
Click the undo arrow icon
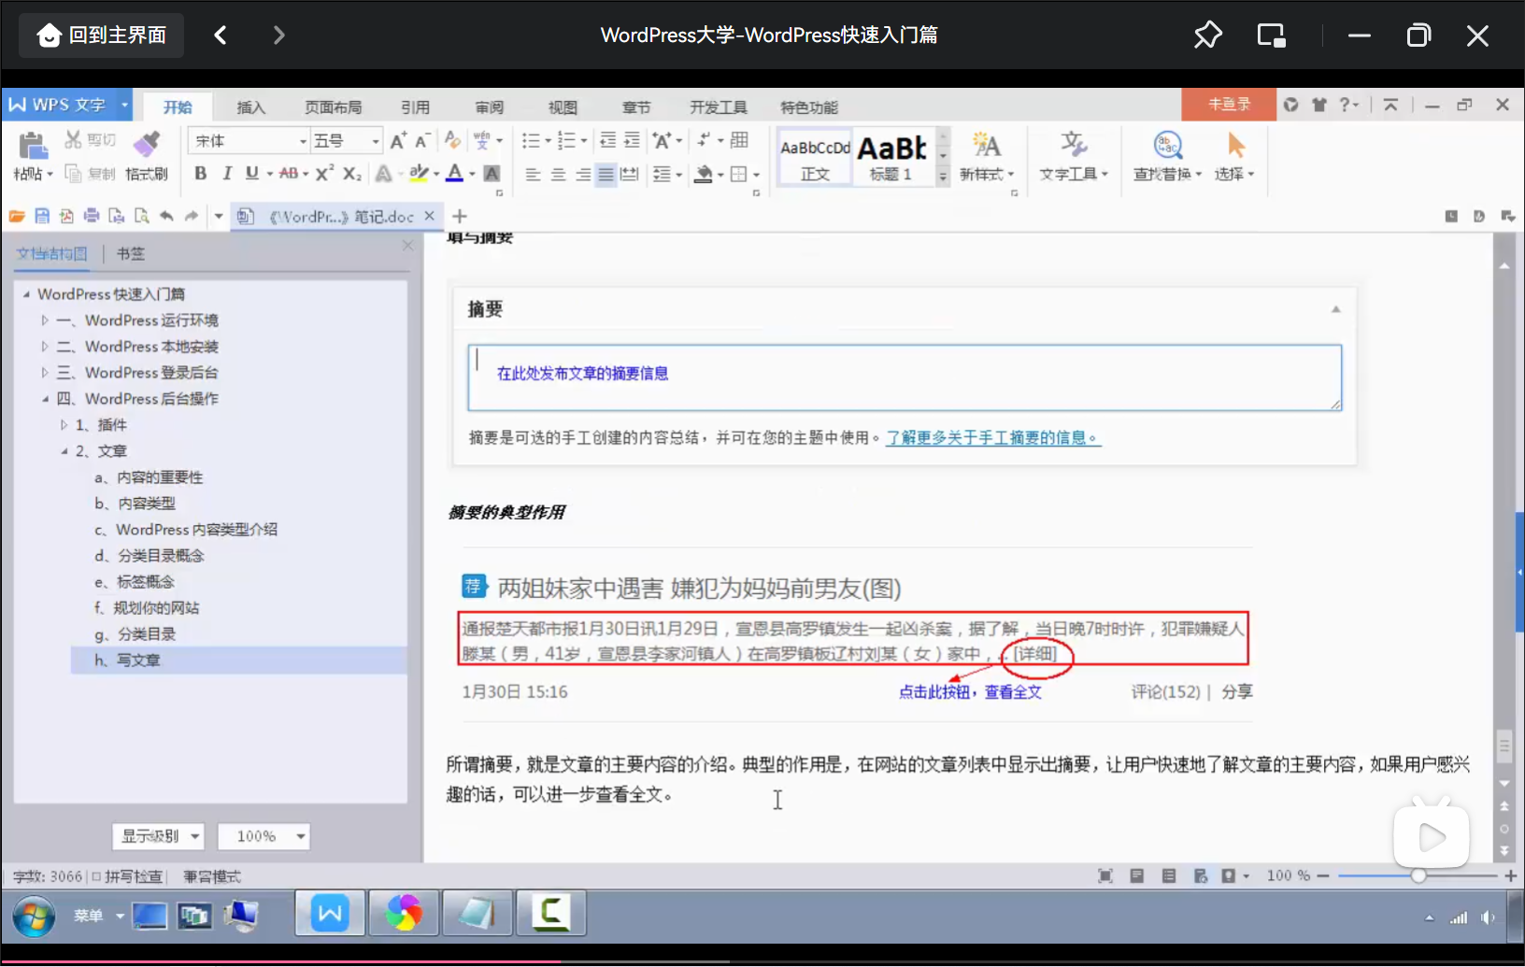pyautogui.click(x=166, y=216)
